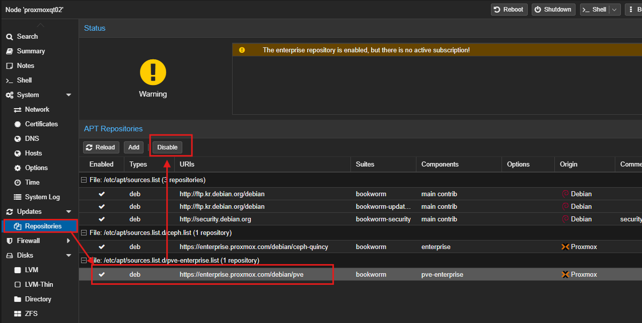Image resolution: width=642 pixels, height=323 pixels.
Task: Click enabled checkmark for pve-enterprise row
Action: [102, 274]
